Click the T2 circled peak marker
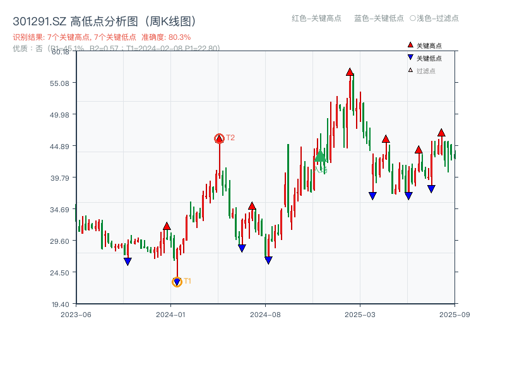The height and width of the screenshot is (379, 505). point(220,137)
